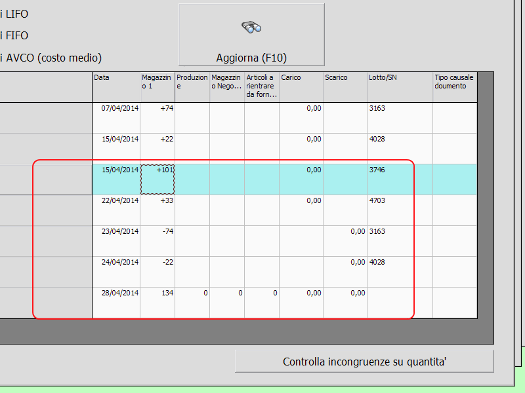Select the date cell 28/04/2014
525x393 pixels.
[x=116, y=303]
